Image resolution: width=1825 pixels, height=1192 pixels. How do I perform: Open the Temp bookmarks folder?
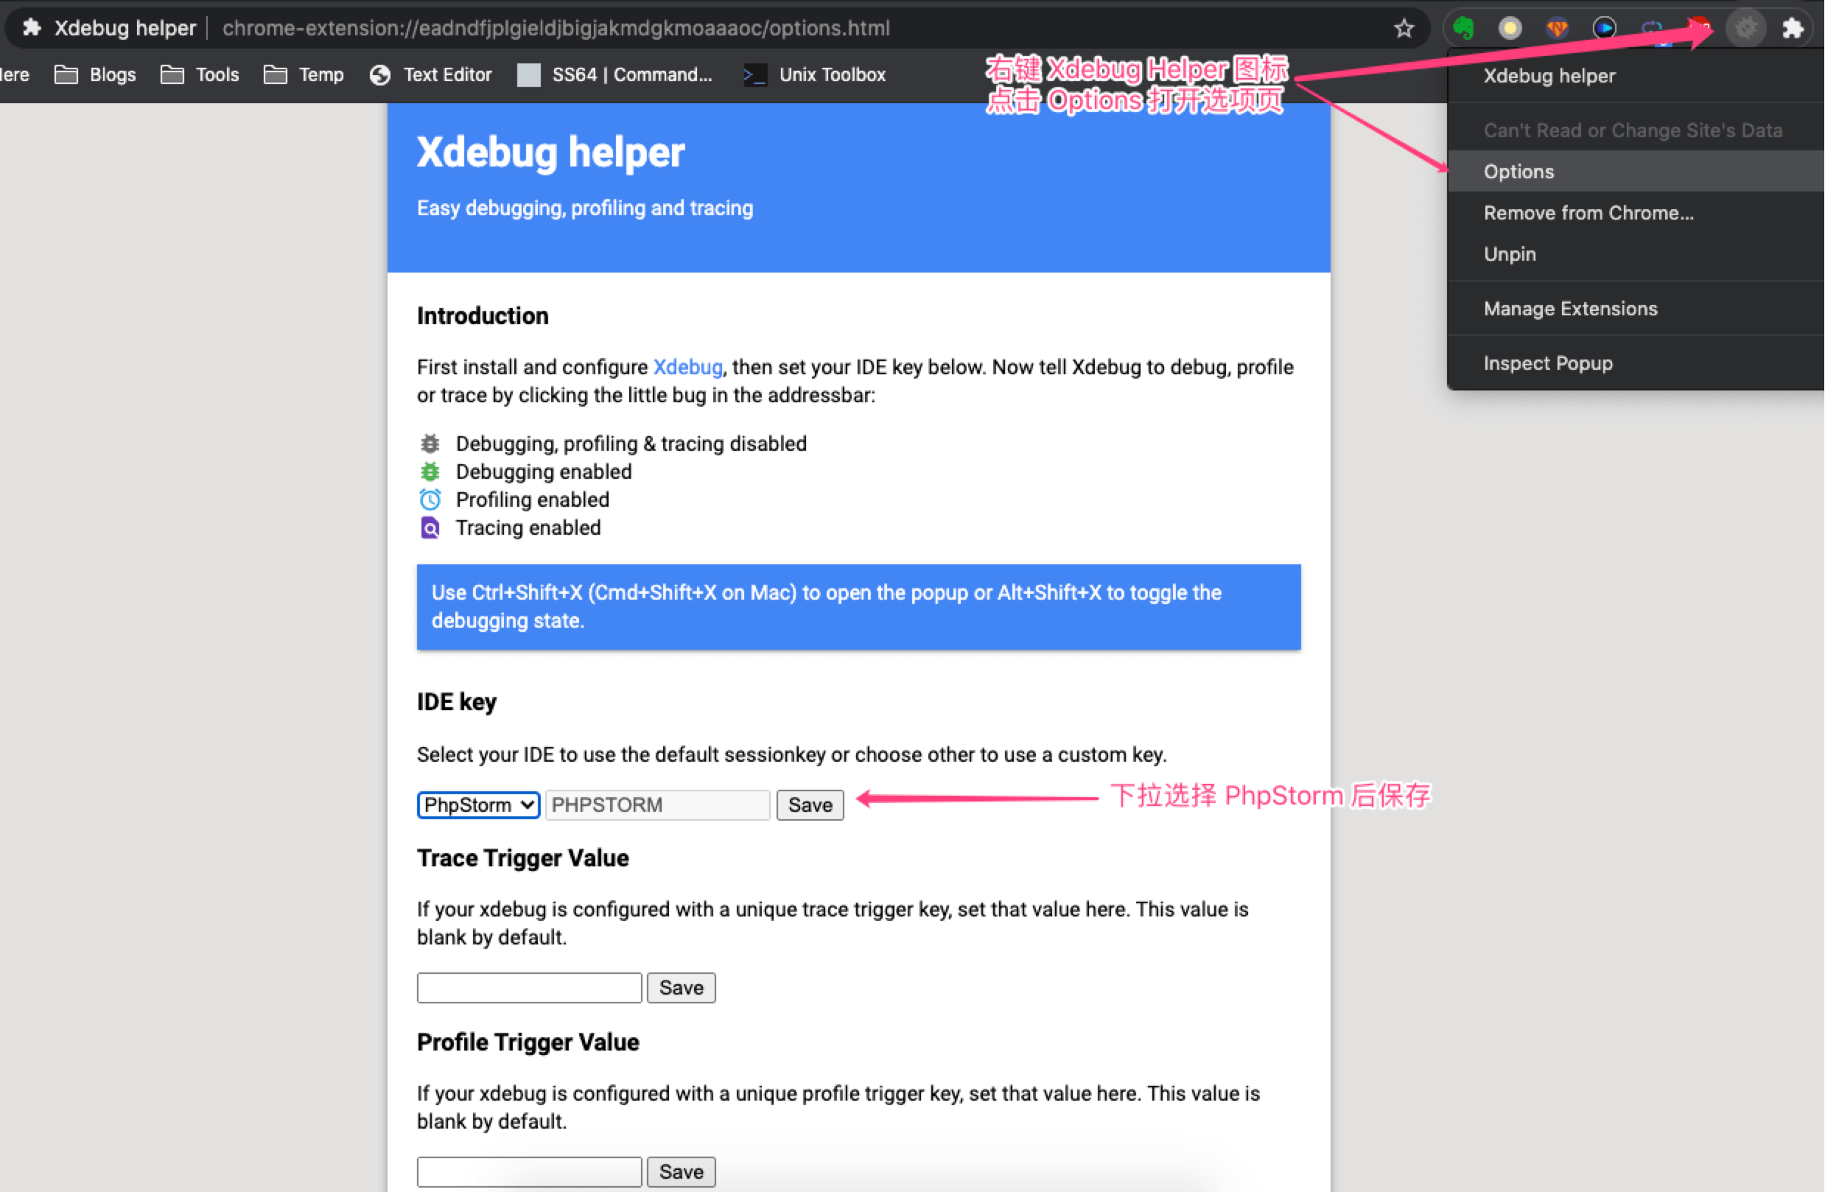(304, 74)
